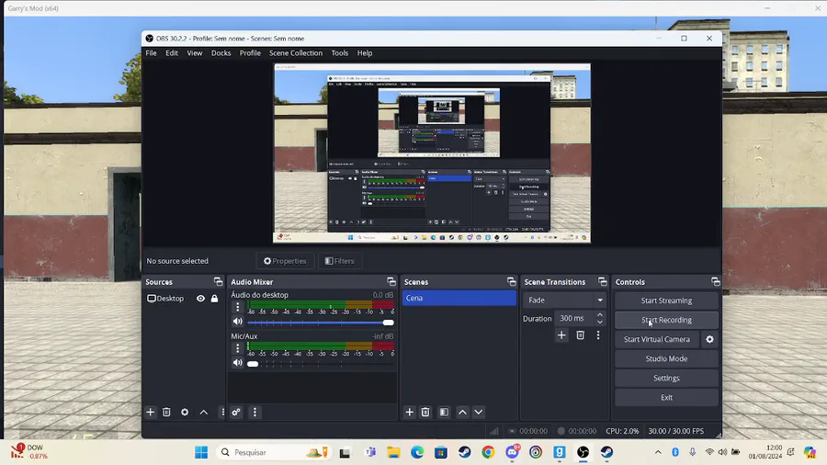Open source properties gear in Sources dock
Viewport: 827px width, 465px height.
(x=185, y=413)
